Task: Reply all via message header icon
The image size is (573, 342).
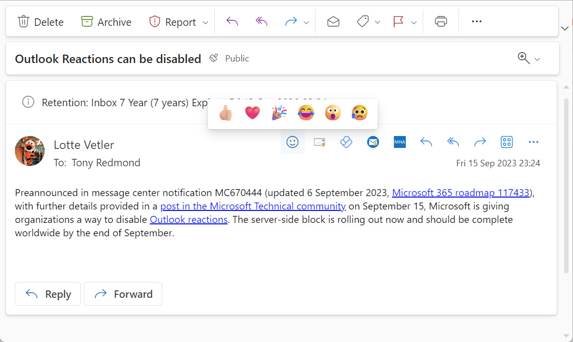Action: click(453, 142)
